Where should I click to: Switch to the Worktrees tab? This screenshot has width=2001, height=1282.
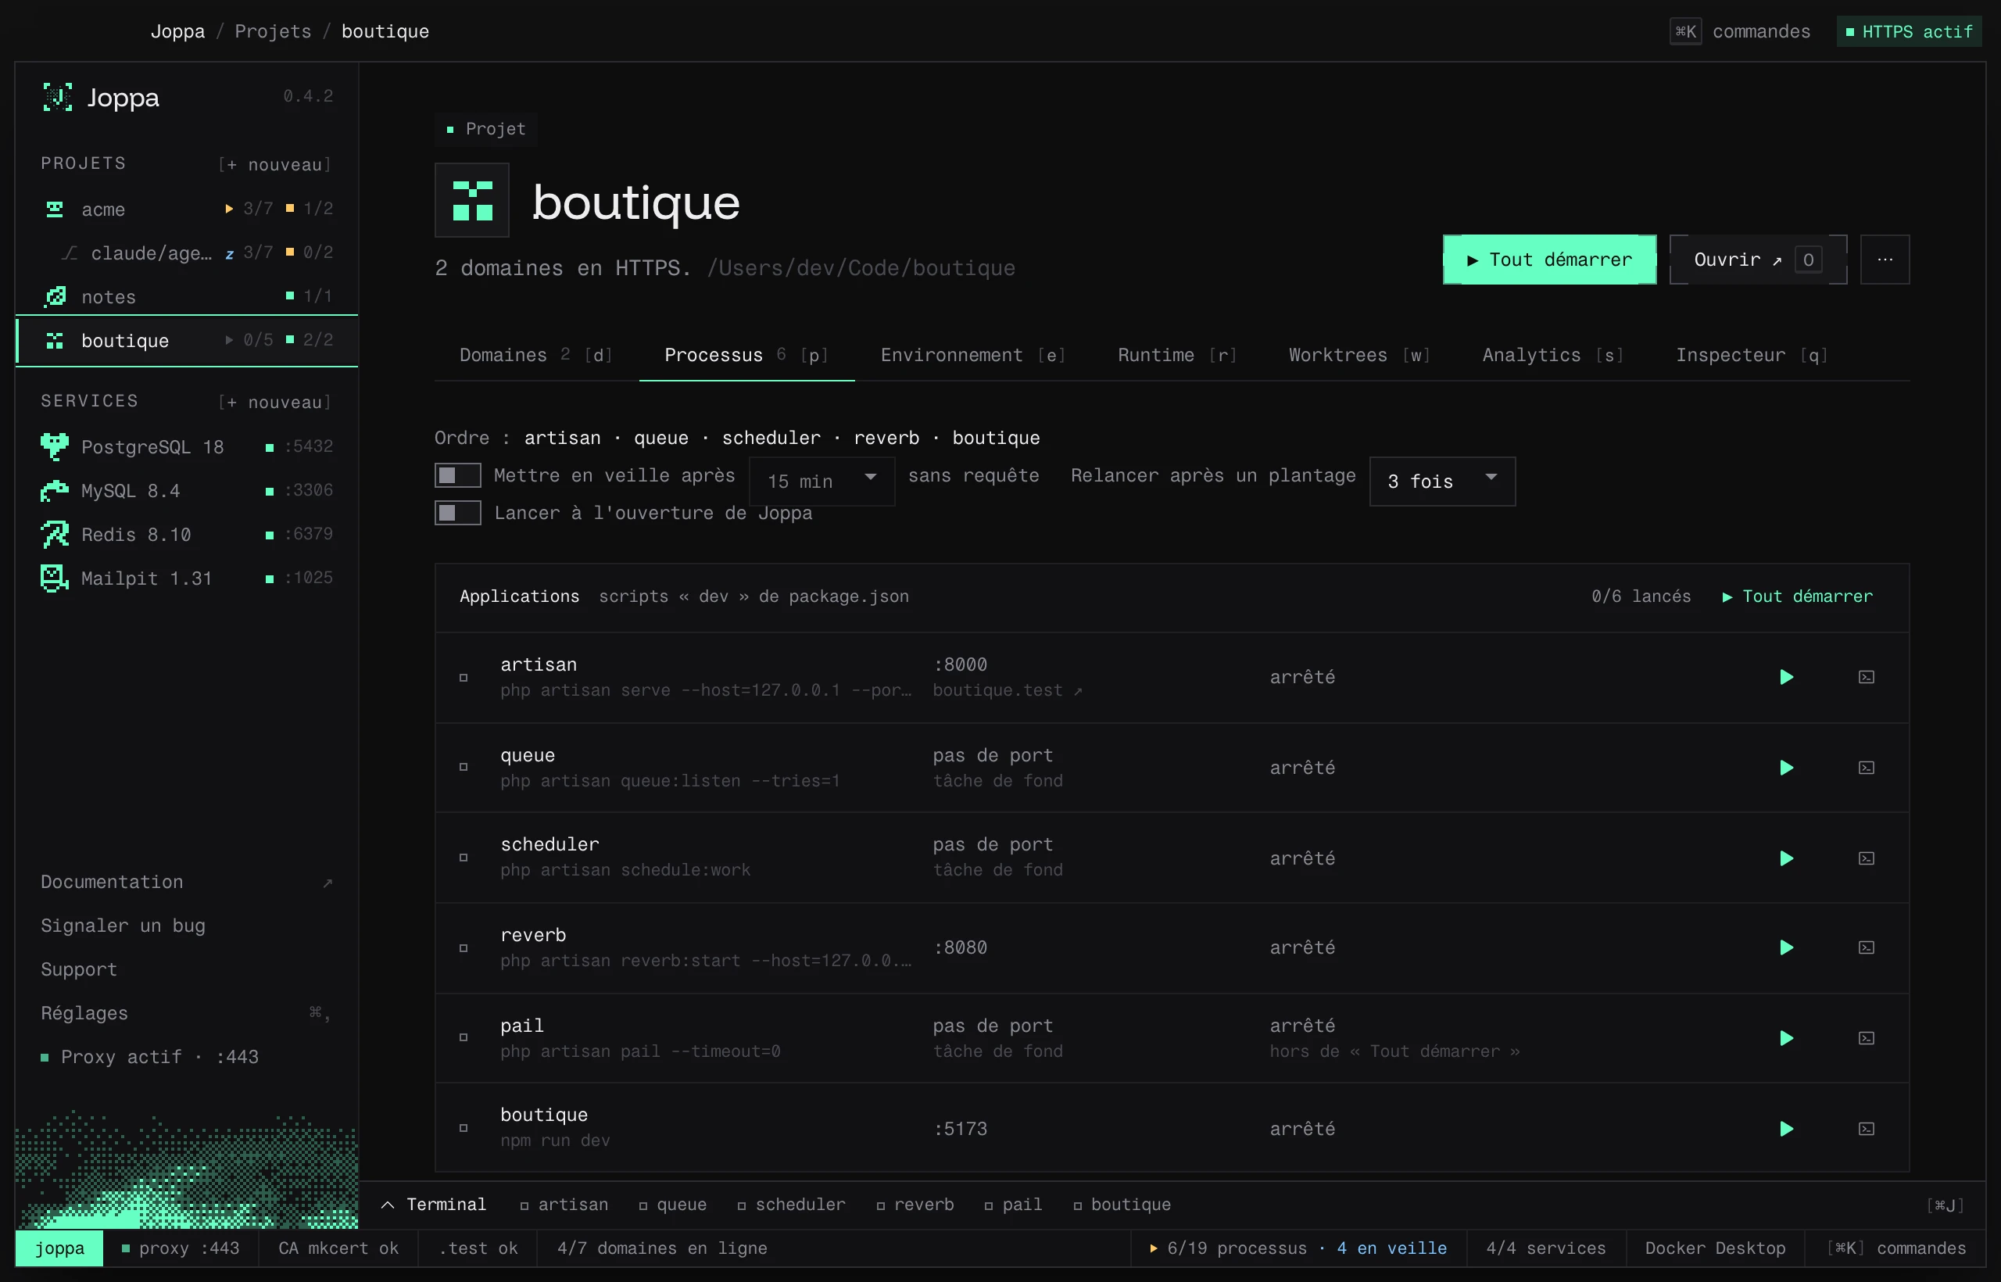pos(1359,356)
